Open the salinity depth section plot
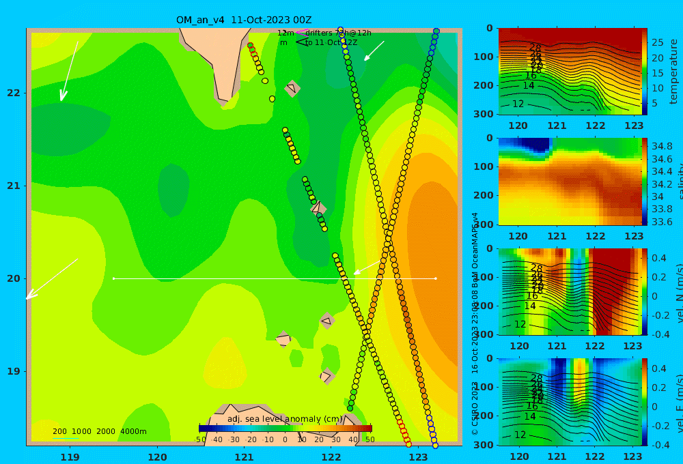 570,182
